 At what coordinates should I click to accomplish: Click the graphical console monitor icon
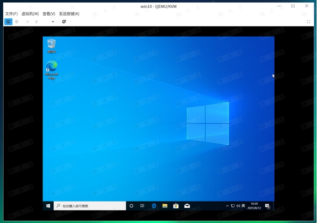click(x=8, y=22)
